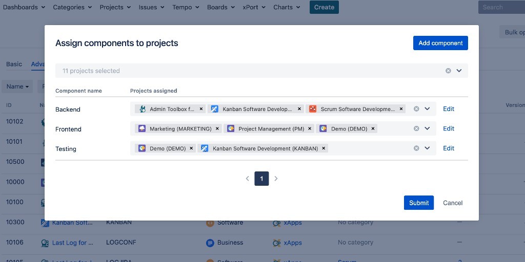Click Admin Toolbox project icon in Backend
The image size is (525, 262).
coord(143,109)
